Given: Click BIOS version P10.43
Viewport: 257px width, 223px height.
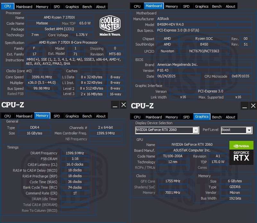Looking at the screenshot, I should [x=204, y=70].
